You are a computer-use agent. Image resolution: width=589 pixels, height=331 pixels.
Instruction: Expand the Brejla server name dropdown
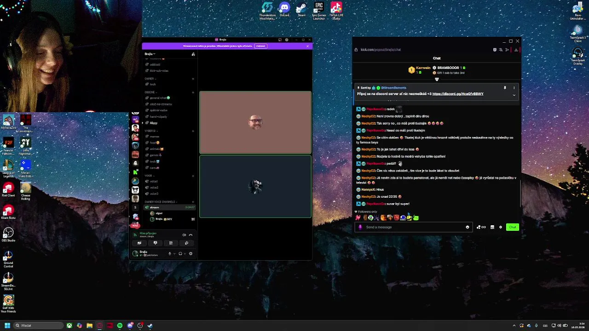click(150, 54)
